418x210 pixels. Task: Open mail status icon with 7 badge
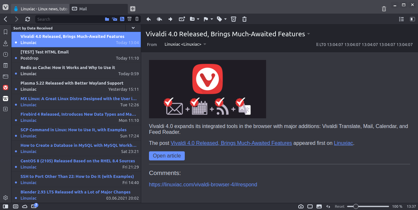34,206
